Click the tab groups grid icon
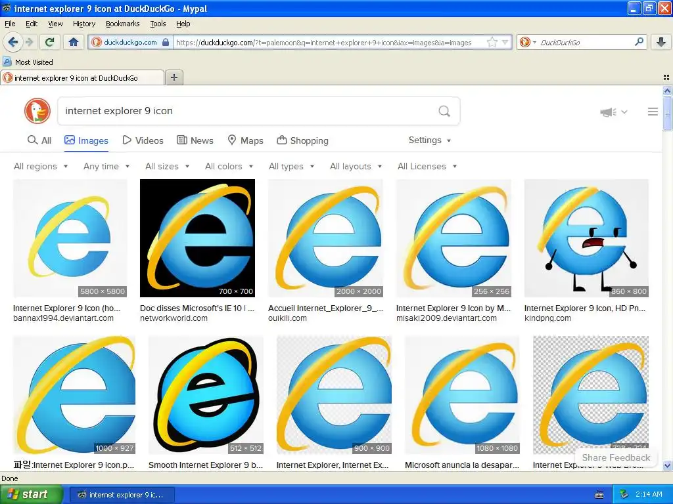The image size is (673, 504). [666, 77]
